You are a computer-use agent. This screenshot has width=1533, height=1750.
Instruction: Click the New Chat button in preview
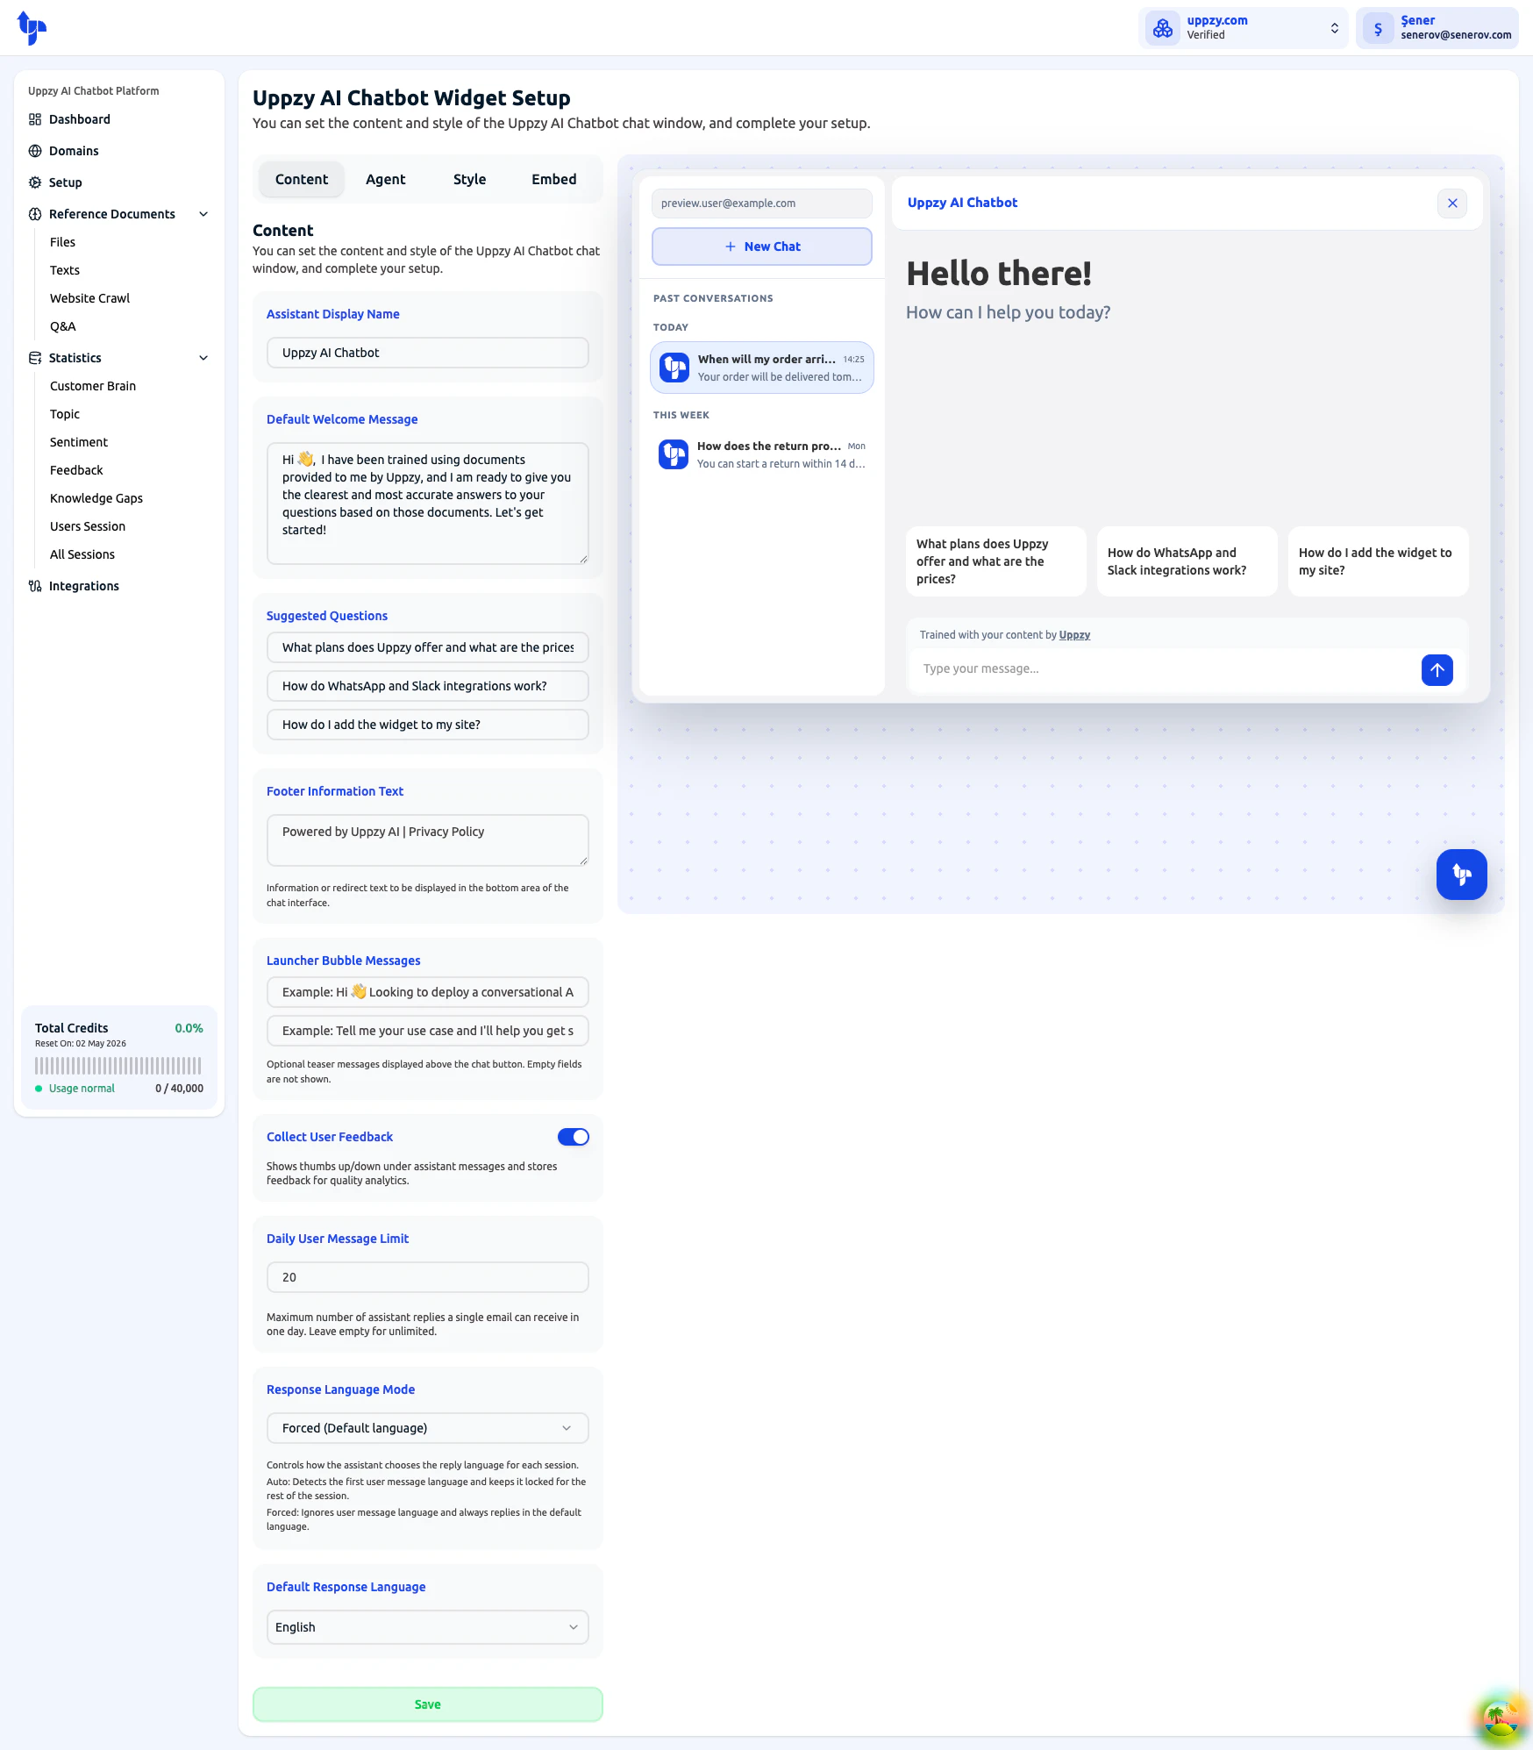click(x=762, y=246)
